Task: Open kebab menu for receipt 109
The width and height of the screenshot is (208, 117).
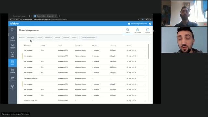Action: 145,95
